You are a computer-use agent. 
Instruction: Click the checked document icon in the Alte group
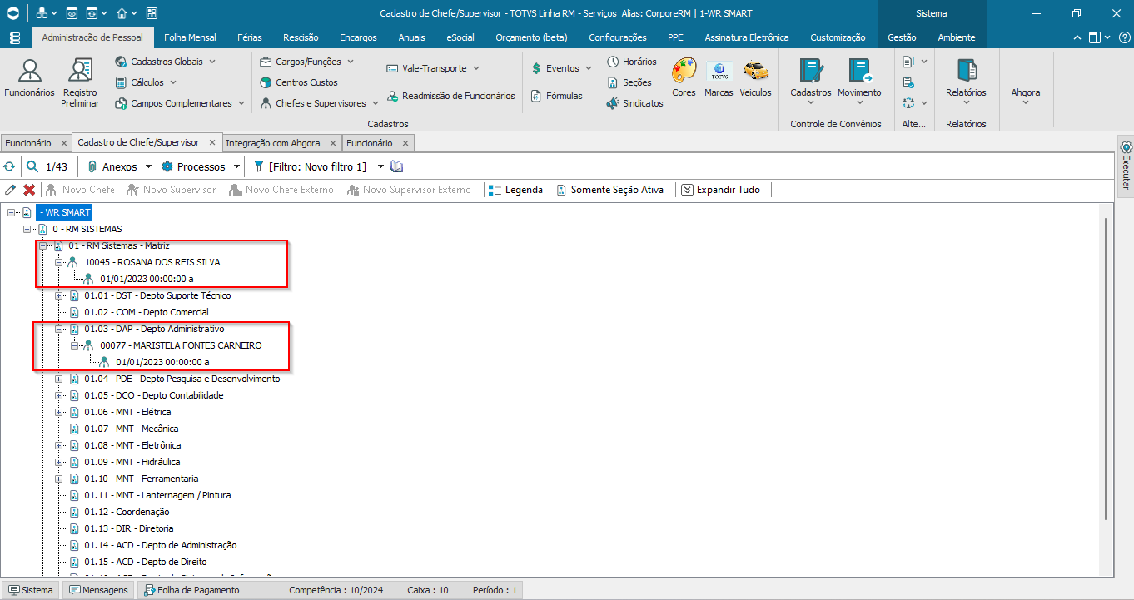[908, 82]
